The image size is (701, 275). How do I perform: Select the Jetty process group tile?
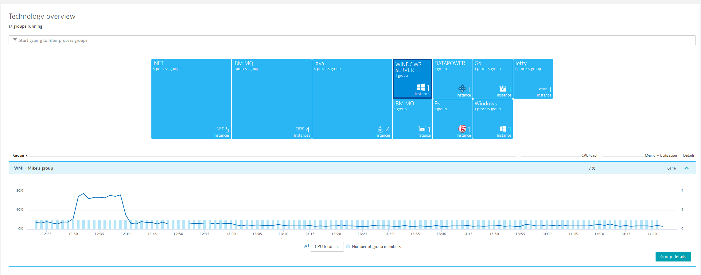[533, 79]
